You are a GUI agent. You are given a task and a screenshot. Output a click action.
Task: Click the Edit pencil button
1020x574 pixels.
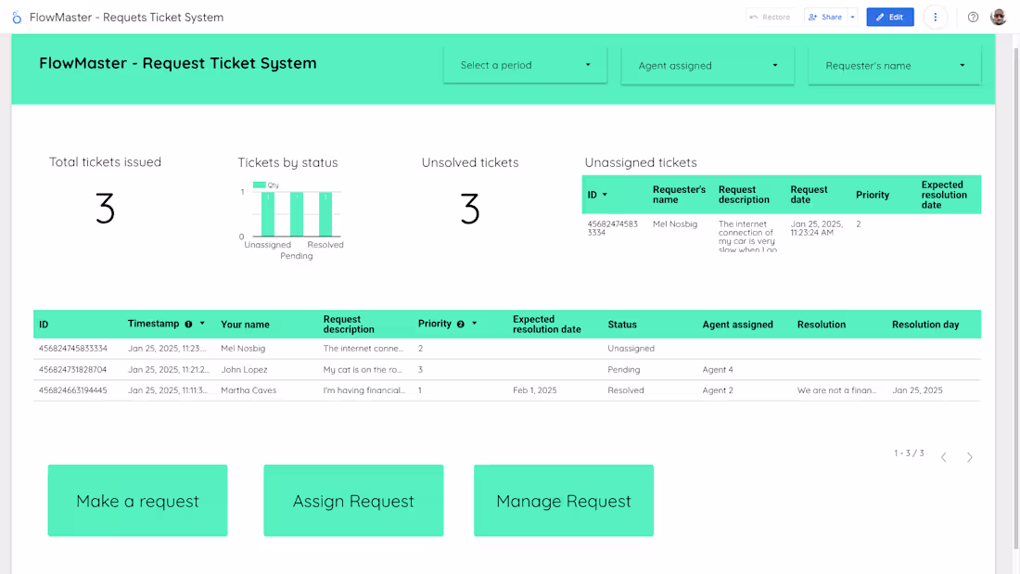(x=889, y=17)
